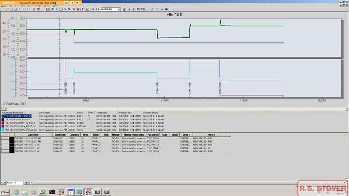Image resolution: width=349 pixels, height=196 pixels.
Task: Click the toolbar icon just right of time span box
Action: [124, 9]
